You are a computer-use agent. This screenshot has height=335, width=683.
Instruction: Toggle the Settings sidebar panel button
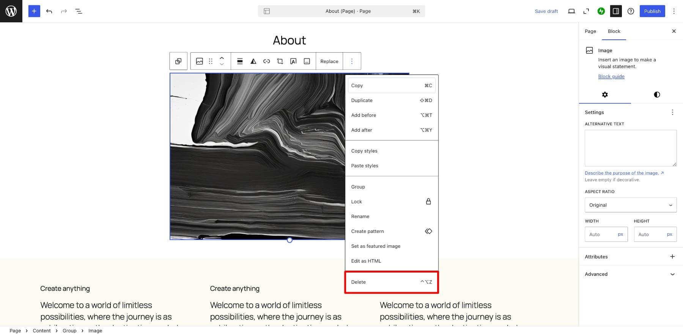(616, 11)
